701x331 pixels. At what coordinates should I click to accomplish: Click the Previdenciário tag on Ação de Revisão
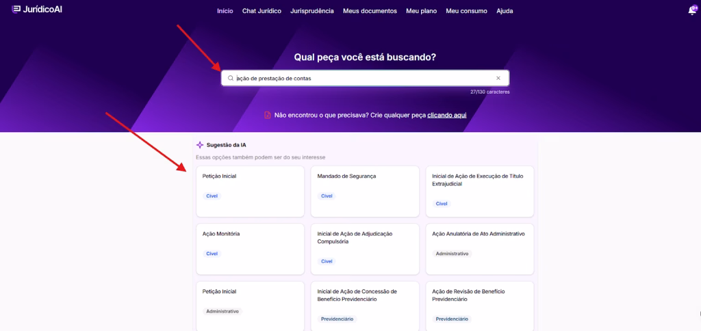pyautogui.click(x=452, y=319)
